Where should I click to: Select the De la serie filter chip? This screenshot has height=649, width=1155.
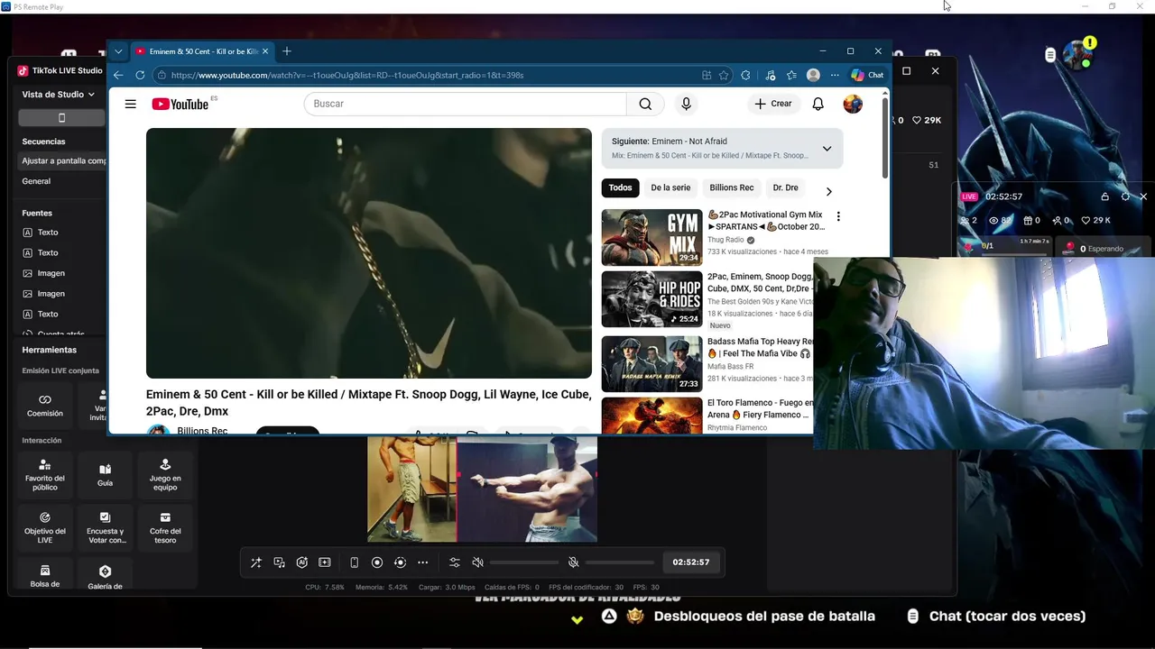click(670, 187)
